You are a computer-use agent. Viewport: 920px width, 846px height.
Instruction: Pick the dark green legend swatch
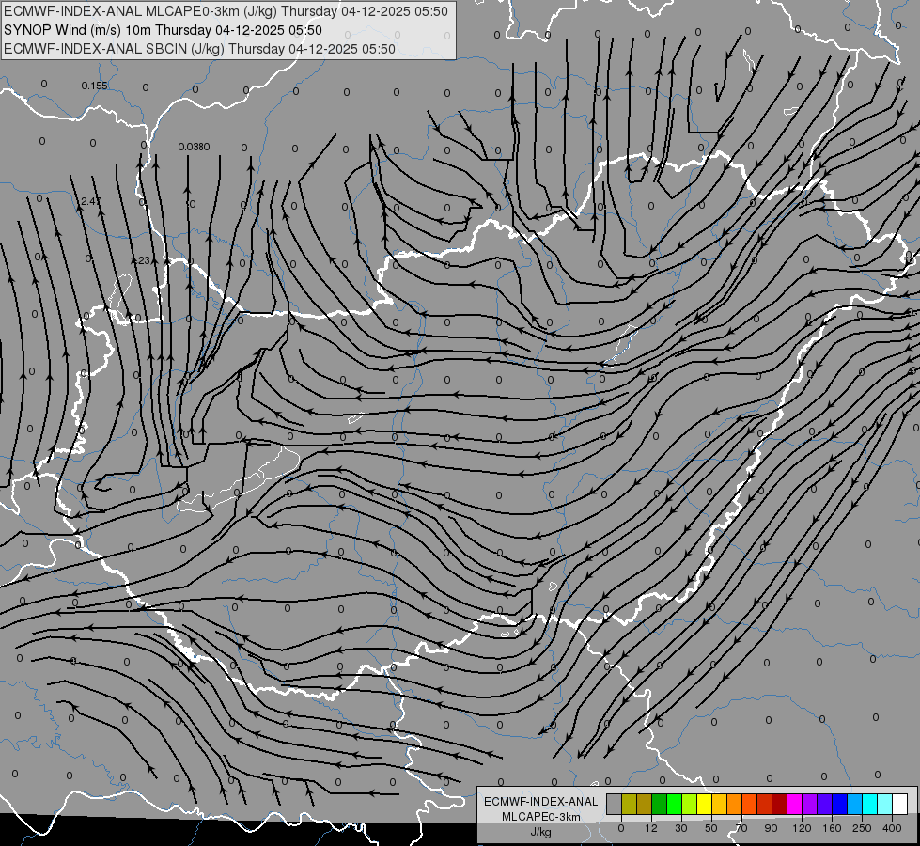pyautogui.click(x=660, y=804)
